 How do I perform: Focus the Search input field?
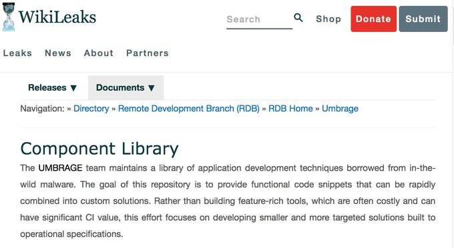pos(259,19)
